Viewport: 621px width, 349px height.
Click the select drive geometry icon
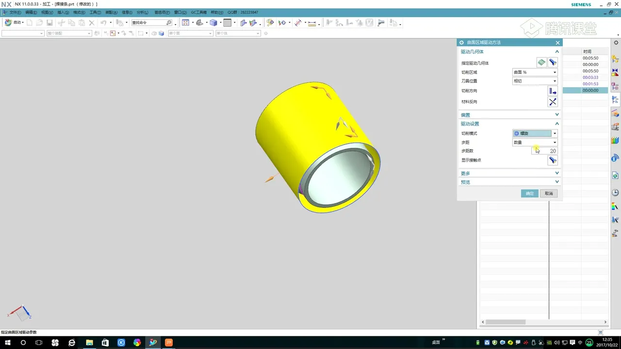541,63
